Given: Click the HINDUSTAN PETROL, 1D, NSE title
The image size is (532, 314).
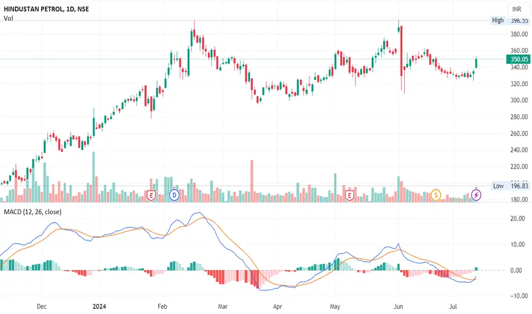Looking at the screenshot, I should point(46,9).
